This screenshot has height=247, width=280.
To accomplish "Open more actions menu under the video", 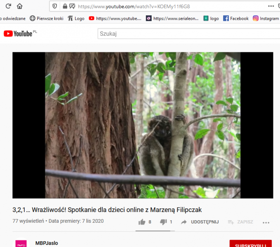I will click(266, 222).
